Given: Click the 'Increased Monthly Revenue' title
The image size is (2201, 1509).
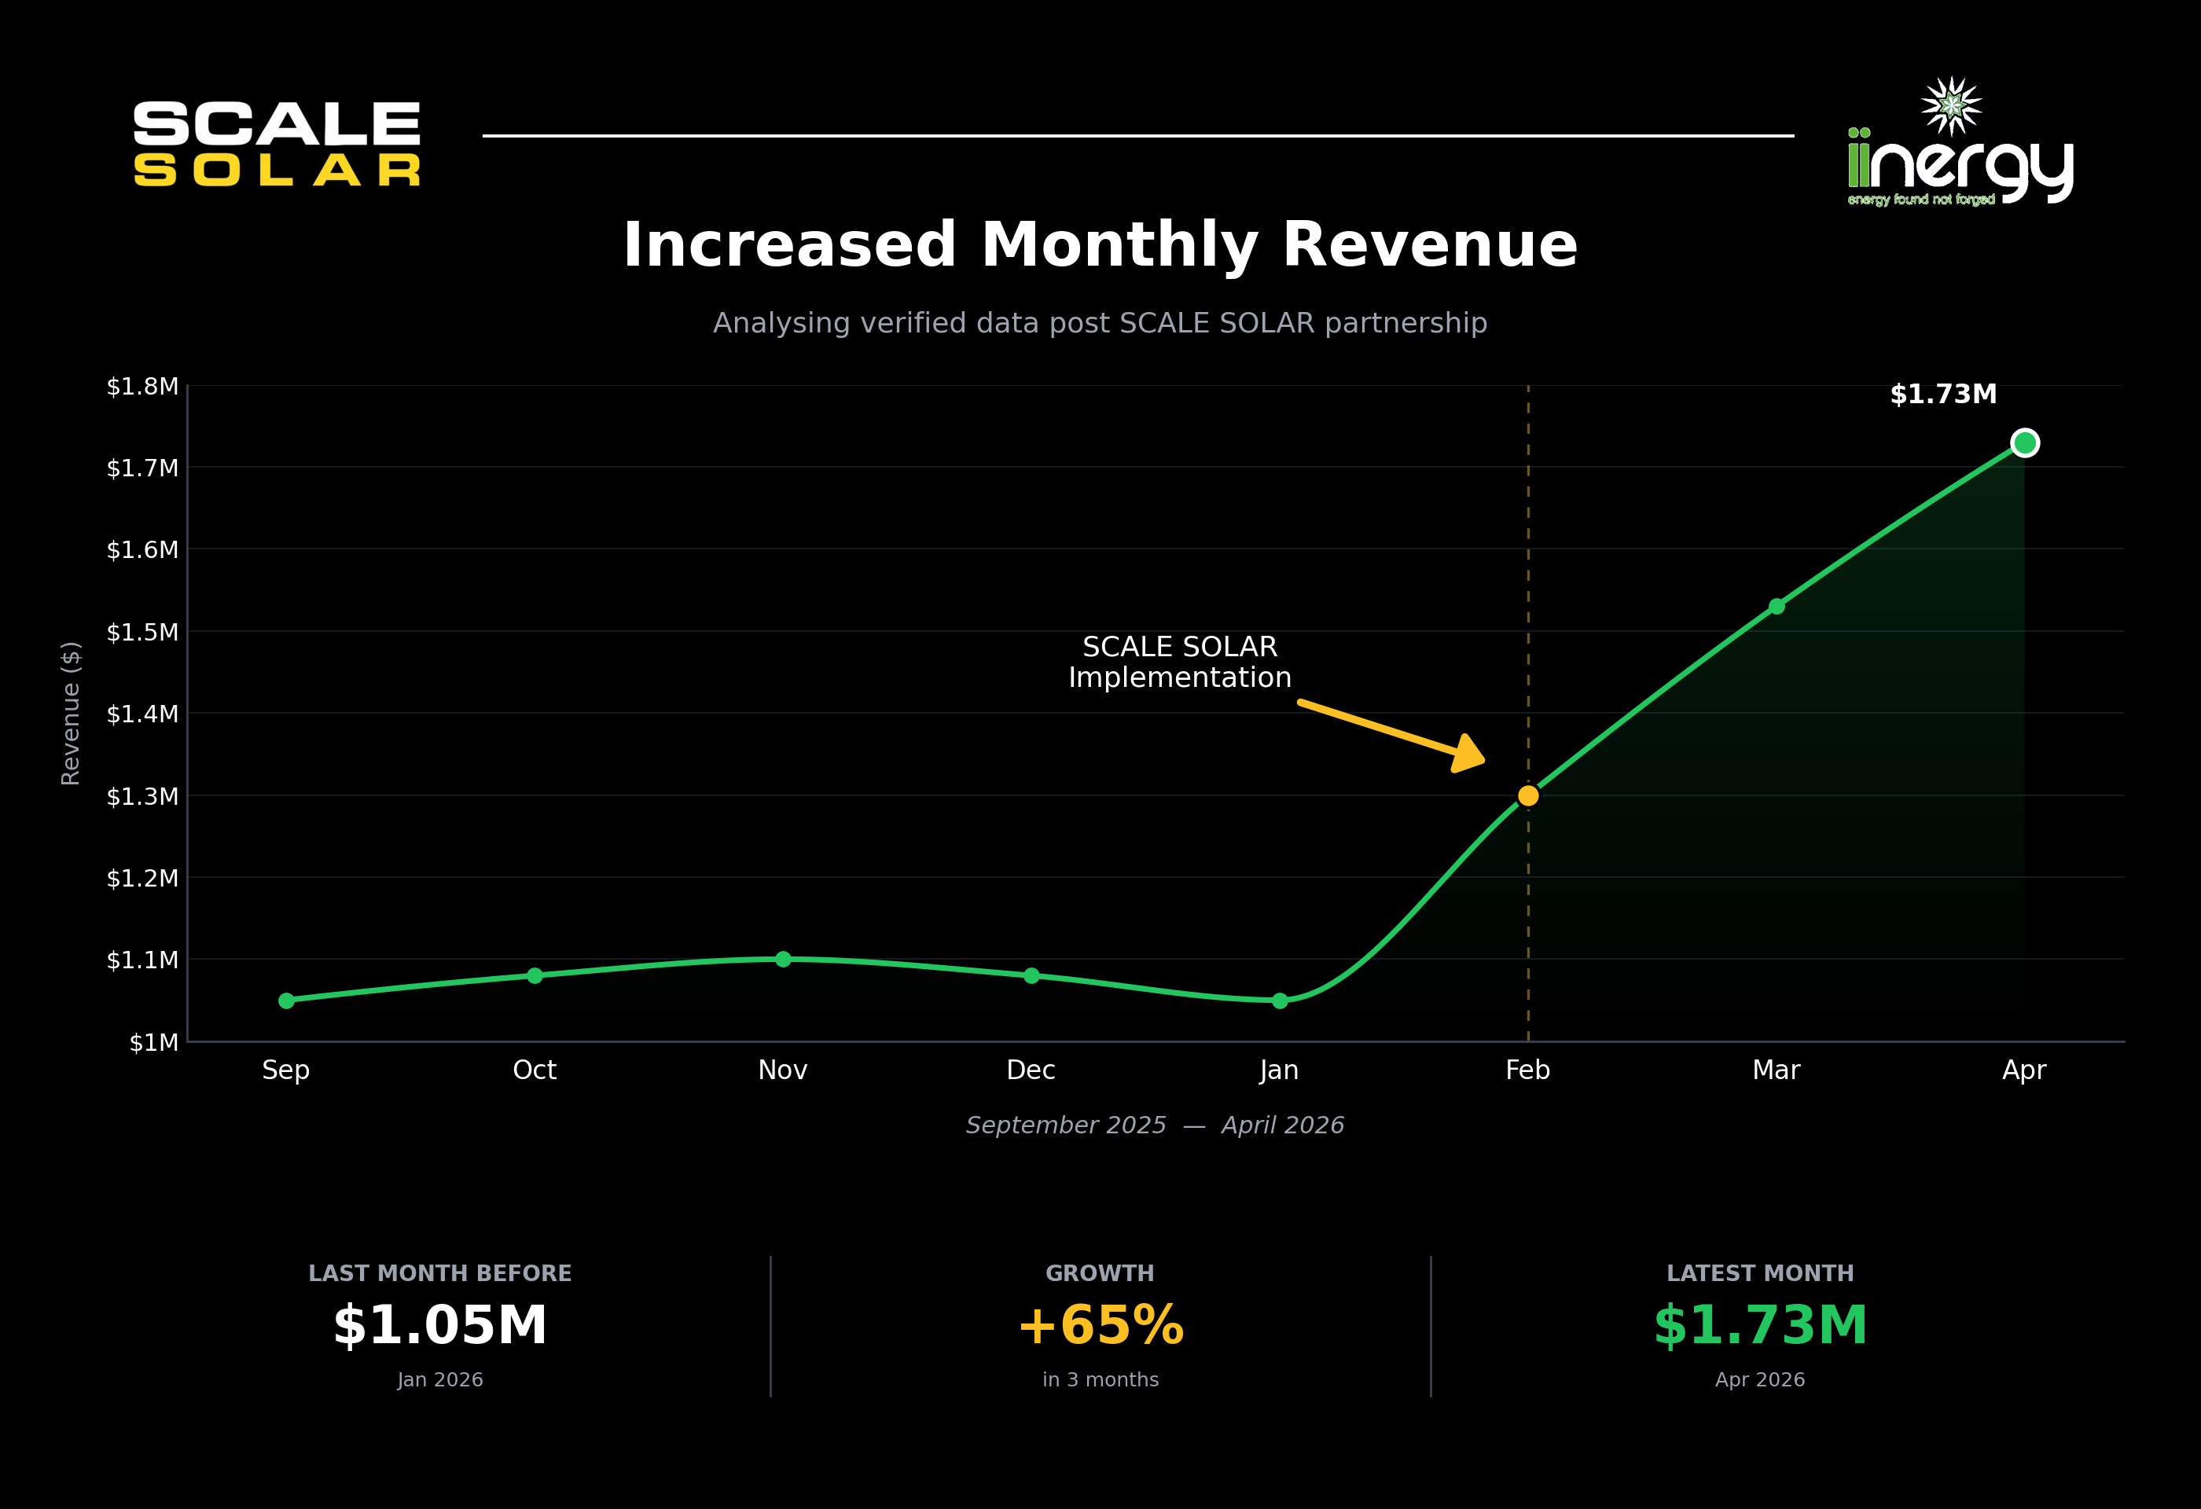Looking at the screenshot, I should [1100, 246].
